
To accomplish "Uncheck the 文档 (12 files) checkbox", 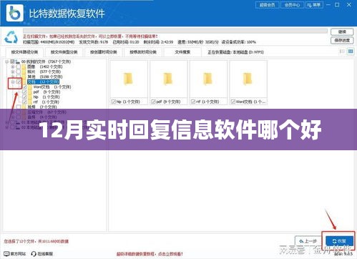I will click(19, 82).
